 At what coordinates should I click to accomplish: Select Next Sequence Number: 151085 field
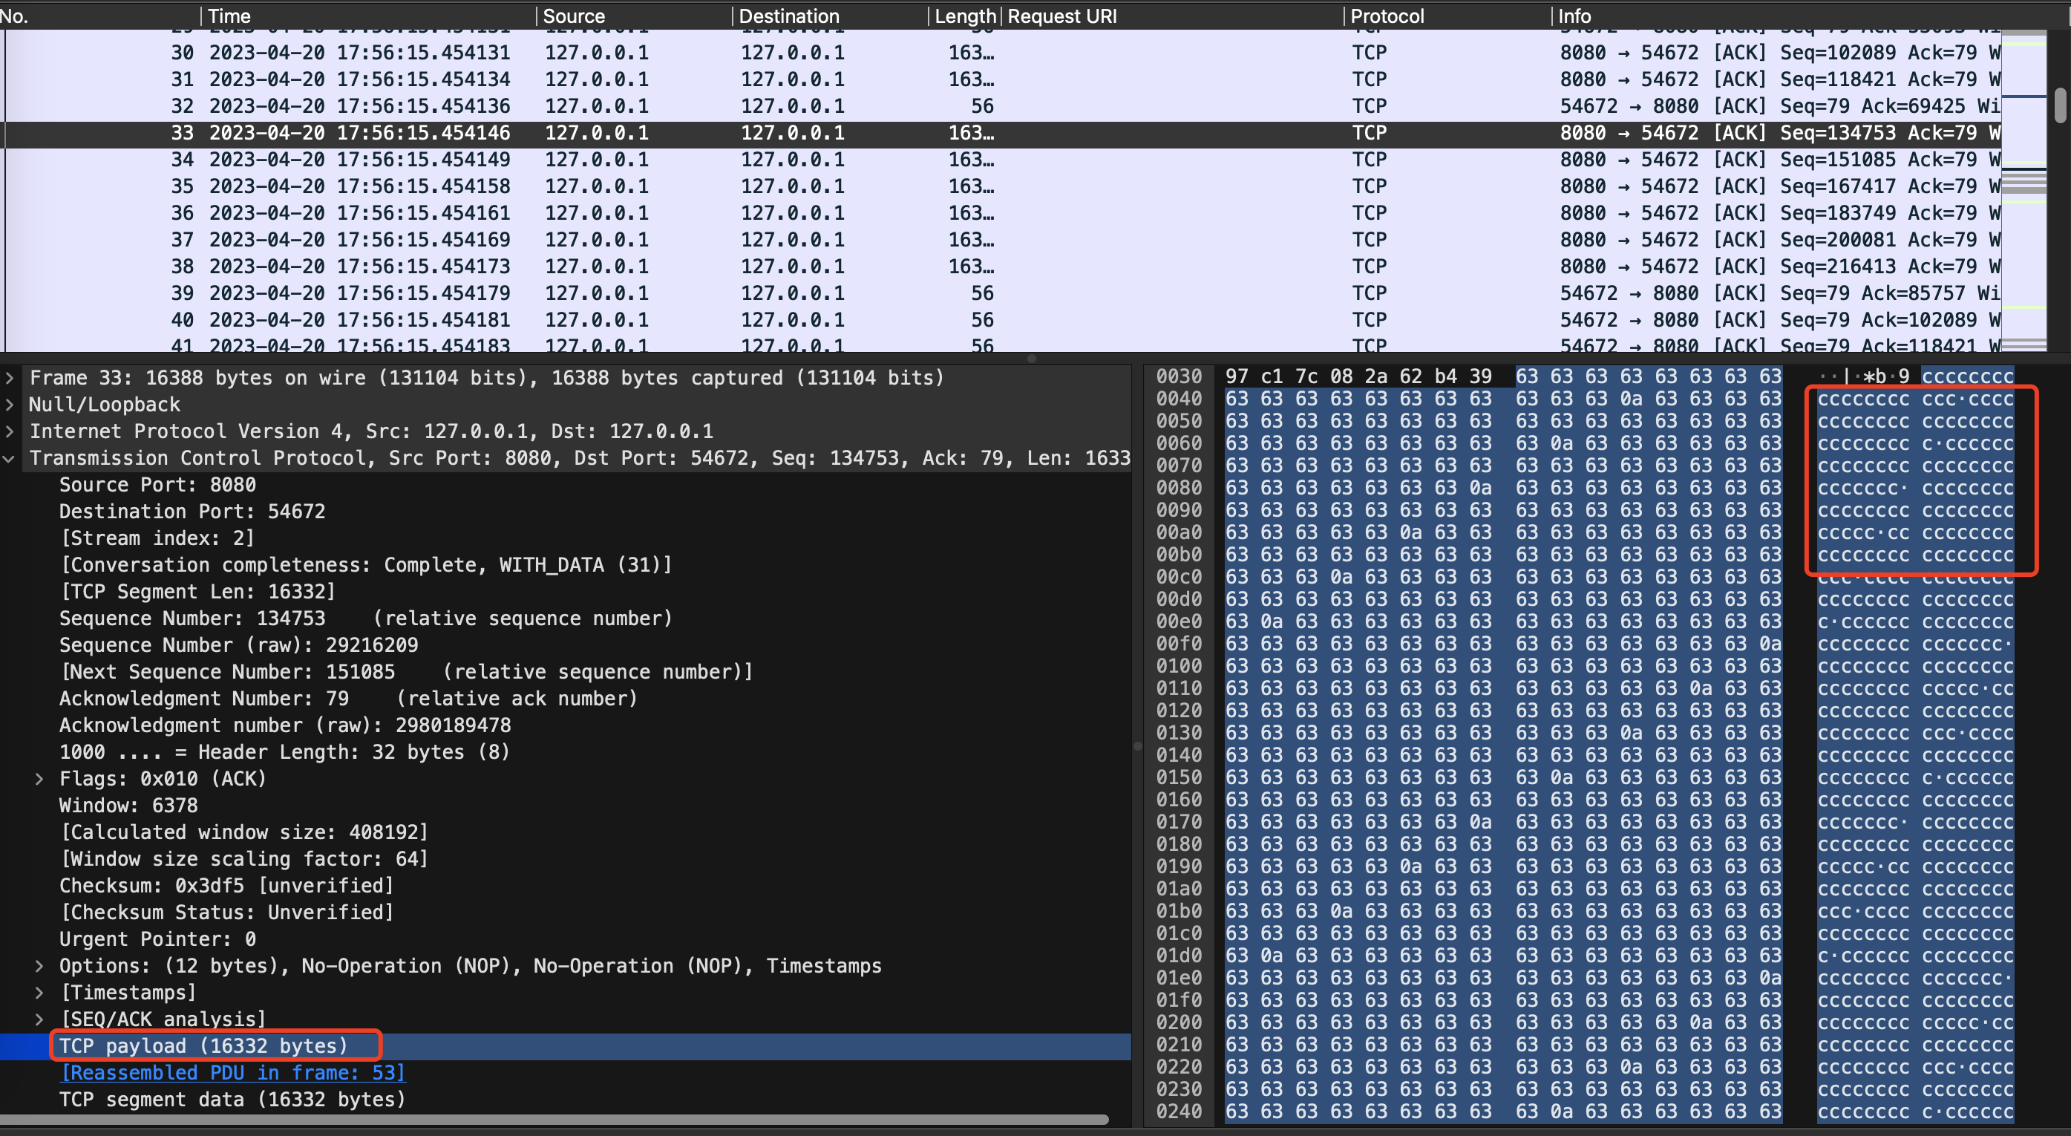coord(565,671)
